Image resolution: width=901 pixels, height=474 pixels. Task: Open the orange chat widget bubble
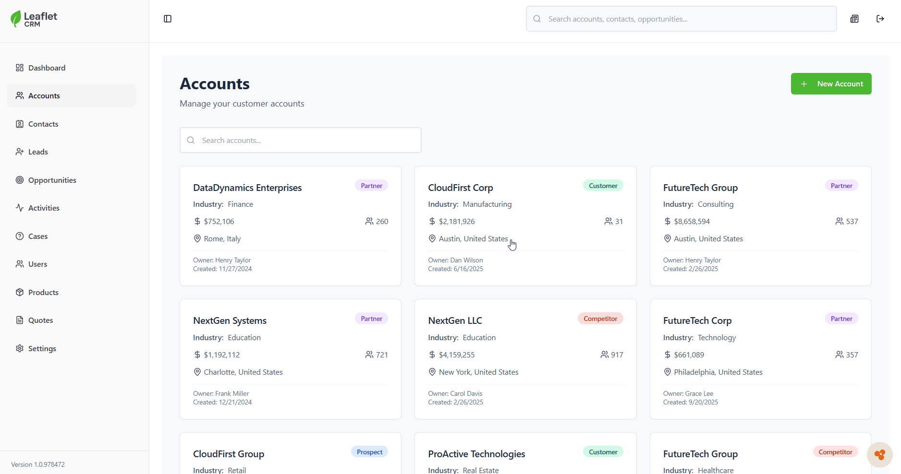tap(879, 454)
